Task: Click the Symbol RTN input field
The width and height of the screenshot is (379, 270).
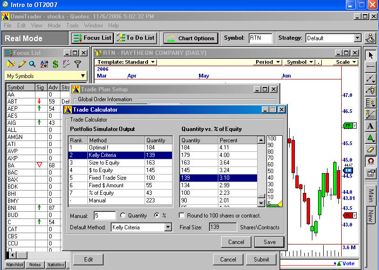Action: point(260,38)
